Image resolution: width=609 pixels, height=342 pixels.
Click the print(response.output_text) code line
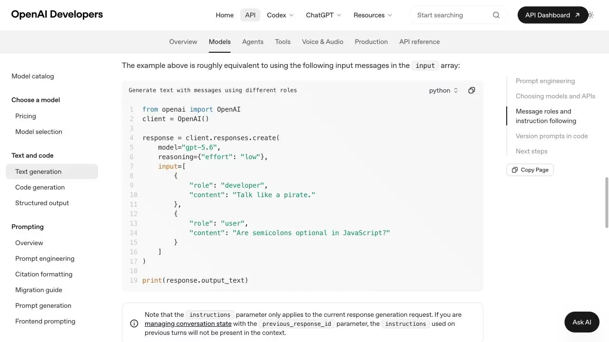coord(195,280)
